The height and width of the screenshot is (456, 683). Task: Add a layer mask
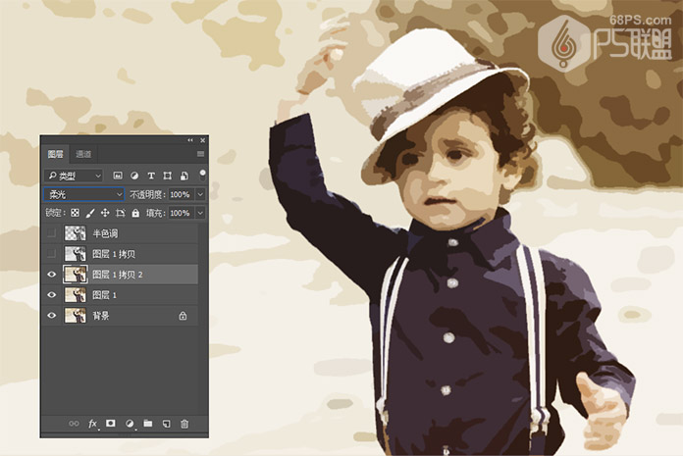click(111, 423)
